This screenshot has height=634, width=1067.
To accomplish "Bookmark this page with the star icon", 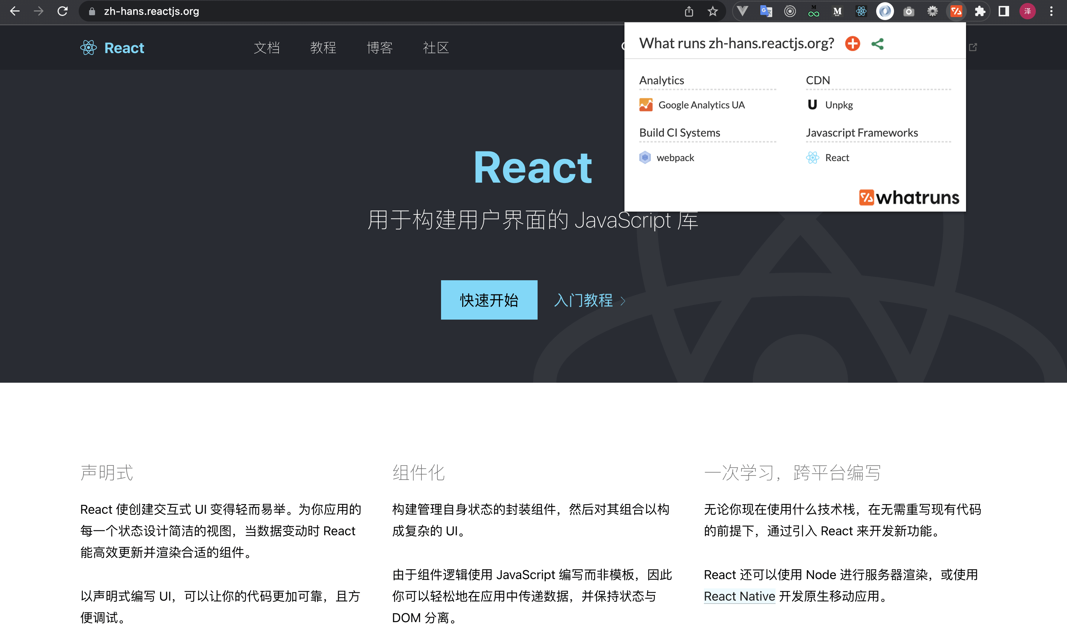I will click(712, 11).
